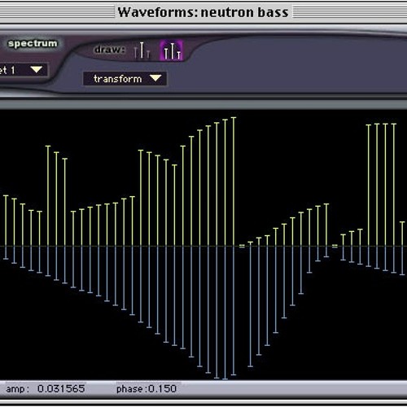Select the single-bar draw mode icon
Screen dimensions: 407x407
142,50
